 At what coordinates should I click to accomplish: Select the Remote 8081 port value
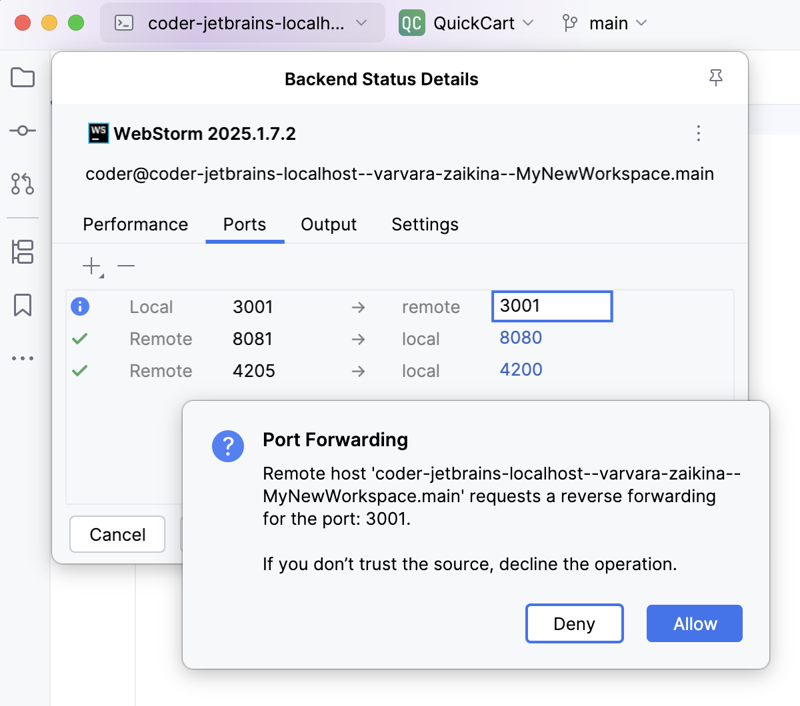point(253,339)
